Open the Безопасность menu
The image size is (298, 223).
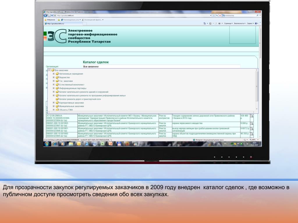240,24
